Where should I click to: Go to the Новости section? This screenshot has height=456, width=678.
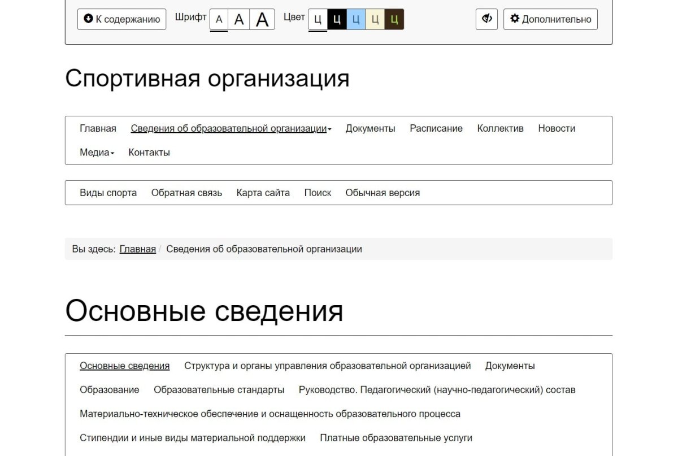click(x=557, y=128)
